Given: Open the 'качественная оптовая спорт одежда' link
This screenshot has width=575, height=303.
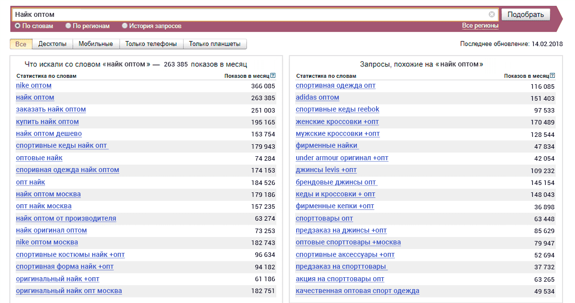Looking at the screenshot, I should pos(357,291).
